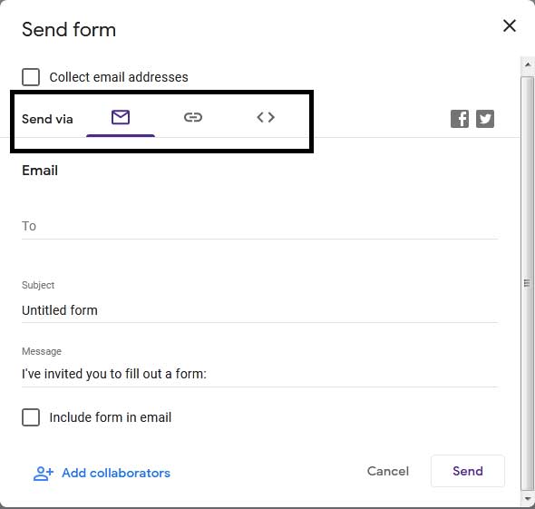This screenshot has width=535, height=509.
Task: Share the form via Twitter icon
Action: (x=485, y=119)
